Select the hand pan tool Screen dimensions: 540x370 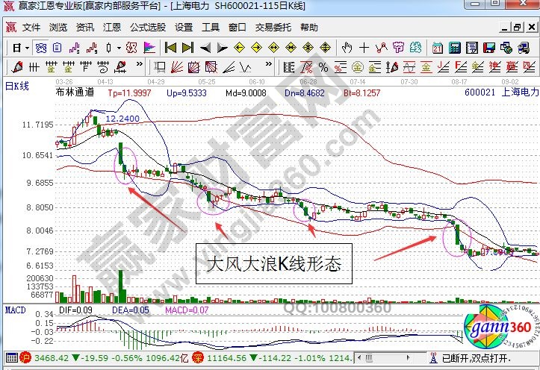[x=347, y=48]
